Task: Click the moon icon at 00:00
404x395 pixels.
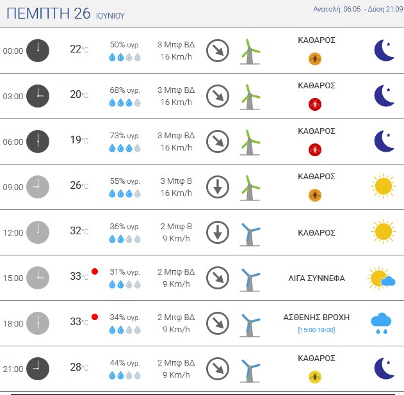Action: pyautogui.click(x=384, y=50)
